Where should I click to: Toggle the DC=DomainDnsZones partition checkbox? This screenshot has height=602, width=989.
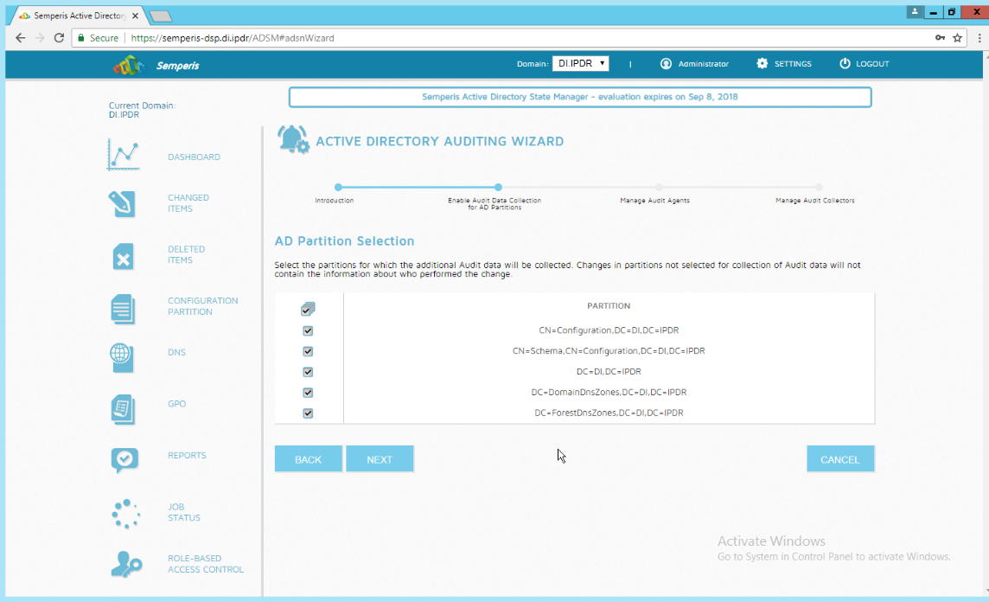click(308, 393)
